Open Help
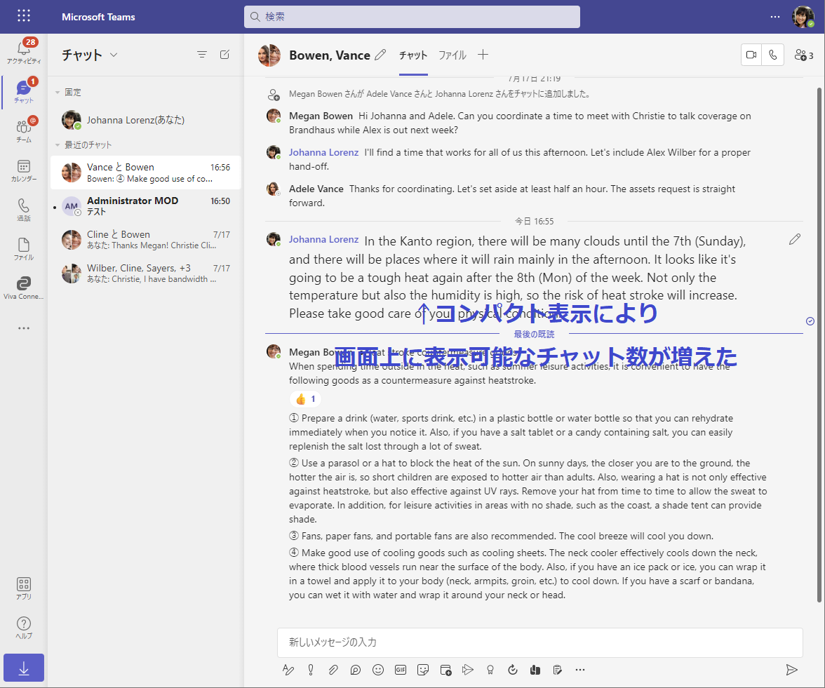825x688 pixels. coord(24,628)
